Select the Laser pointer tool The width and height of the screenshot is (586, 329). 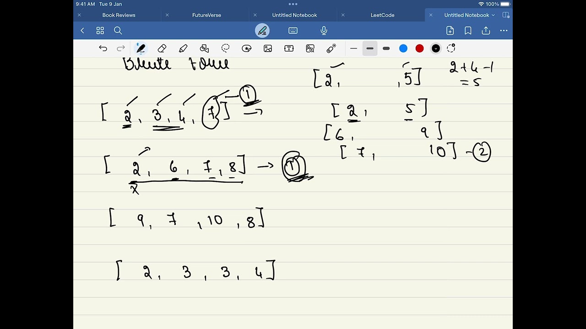pyautogui.click(x=331, y=48)
